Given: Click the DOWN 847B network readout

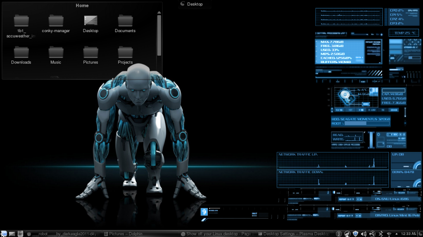Looking at the screenshot, I should click(x=403, y=172).
